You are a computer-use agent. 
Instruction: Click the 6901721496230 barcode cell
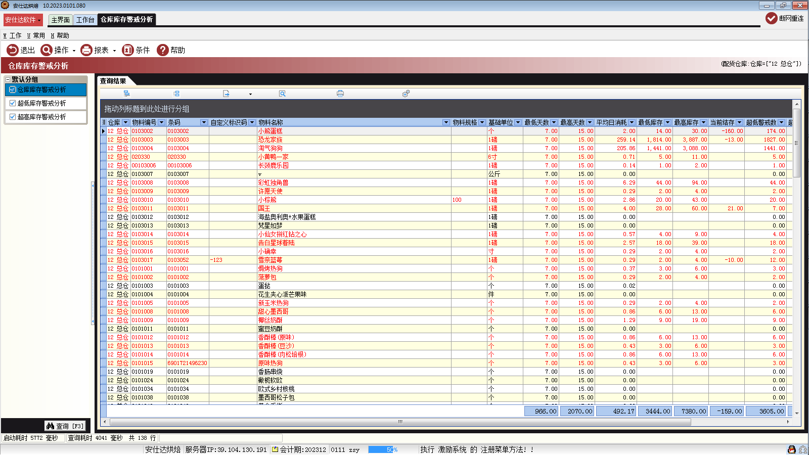[188, 363]
